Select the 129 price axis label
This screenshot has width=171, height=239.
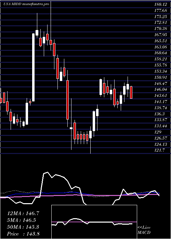point(158,132)
